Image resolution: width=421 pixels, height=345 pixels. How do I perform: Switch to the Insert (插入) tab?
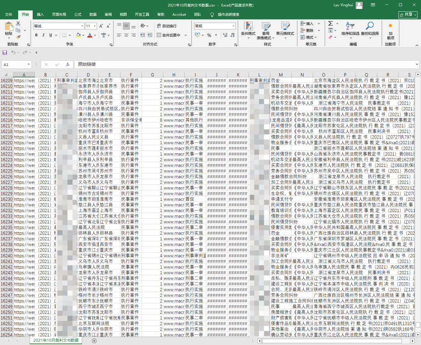coord(40,14)
